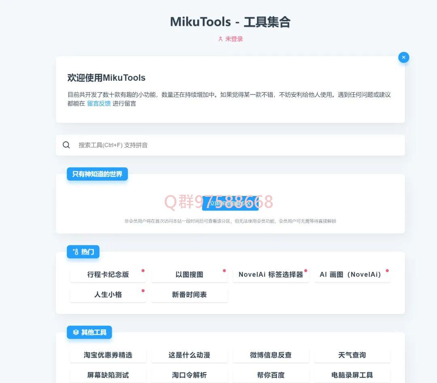Open the 留言反馈 feedback link
The height and width of the screenshot is (383, 437).
[99, 103]
